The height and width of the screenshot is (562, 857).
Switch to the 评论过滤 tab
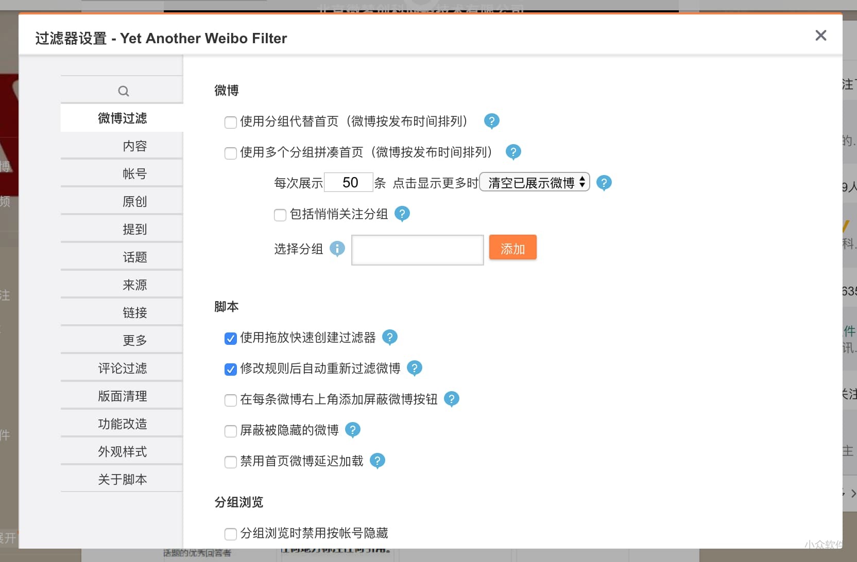click(x=122, y=368)
